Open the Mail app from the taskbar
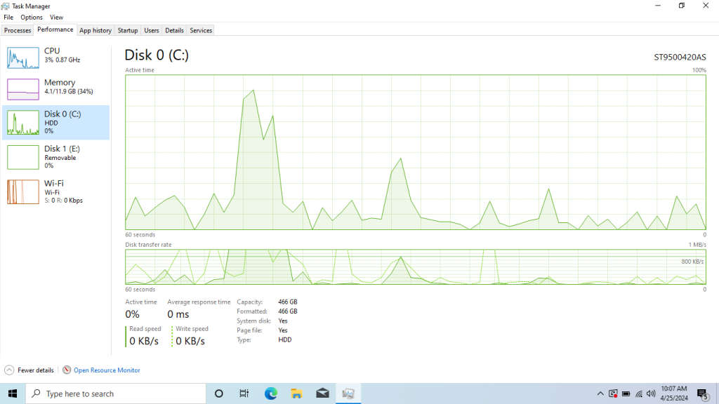Viewport: 719px width, 404px height. click(322, 393)
